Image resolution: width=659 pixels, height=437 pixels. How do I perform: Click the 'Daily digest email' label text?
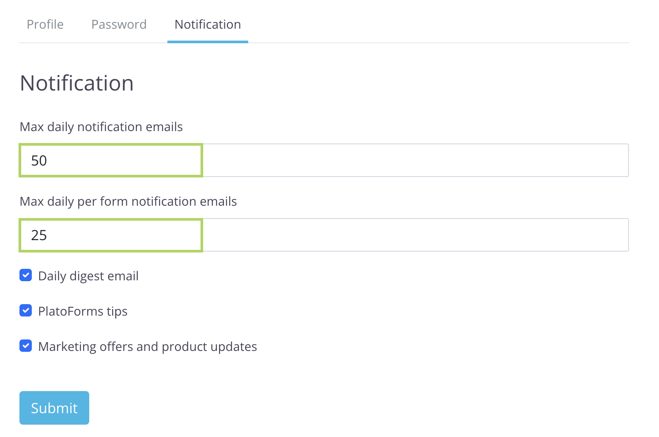click(x=88, y=276)
